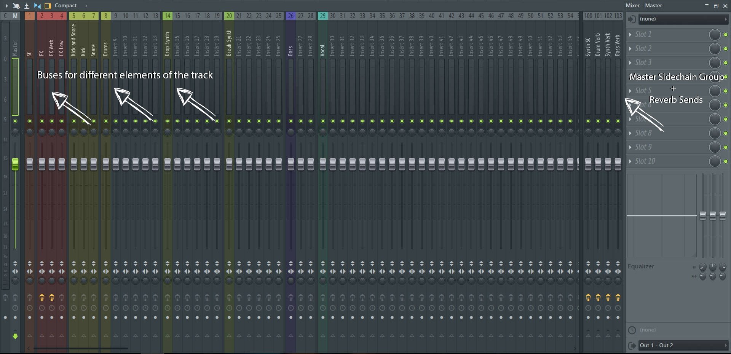Toggle the lamp icon on FX Verb track
Image resolution: width=731 pixels, height=354 pixels.
(x=52, y=298)
